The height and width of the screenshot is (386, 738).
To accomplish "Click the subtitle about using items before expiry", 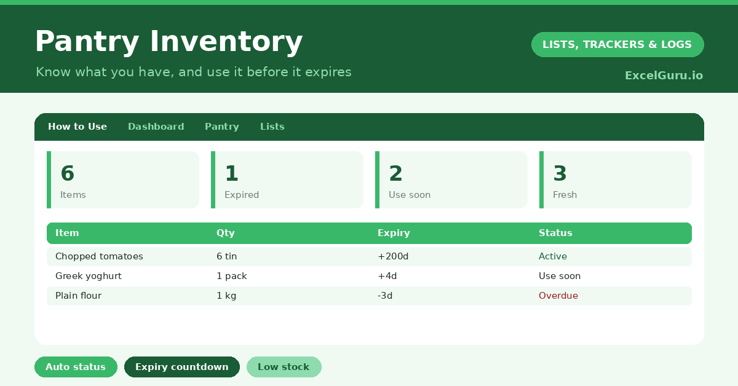I will click(194, 72).
